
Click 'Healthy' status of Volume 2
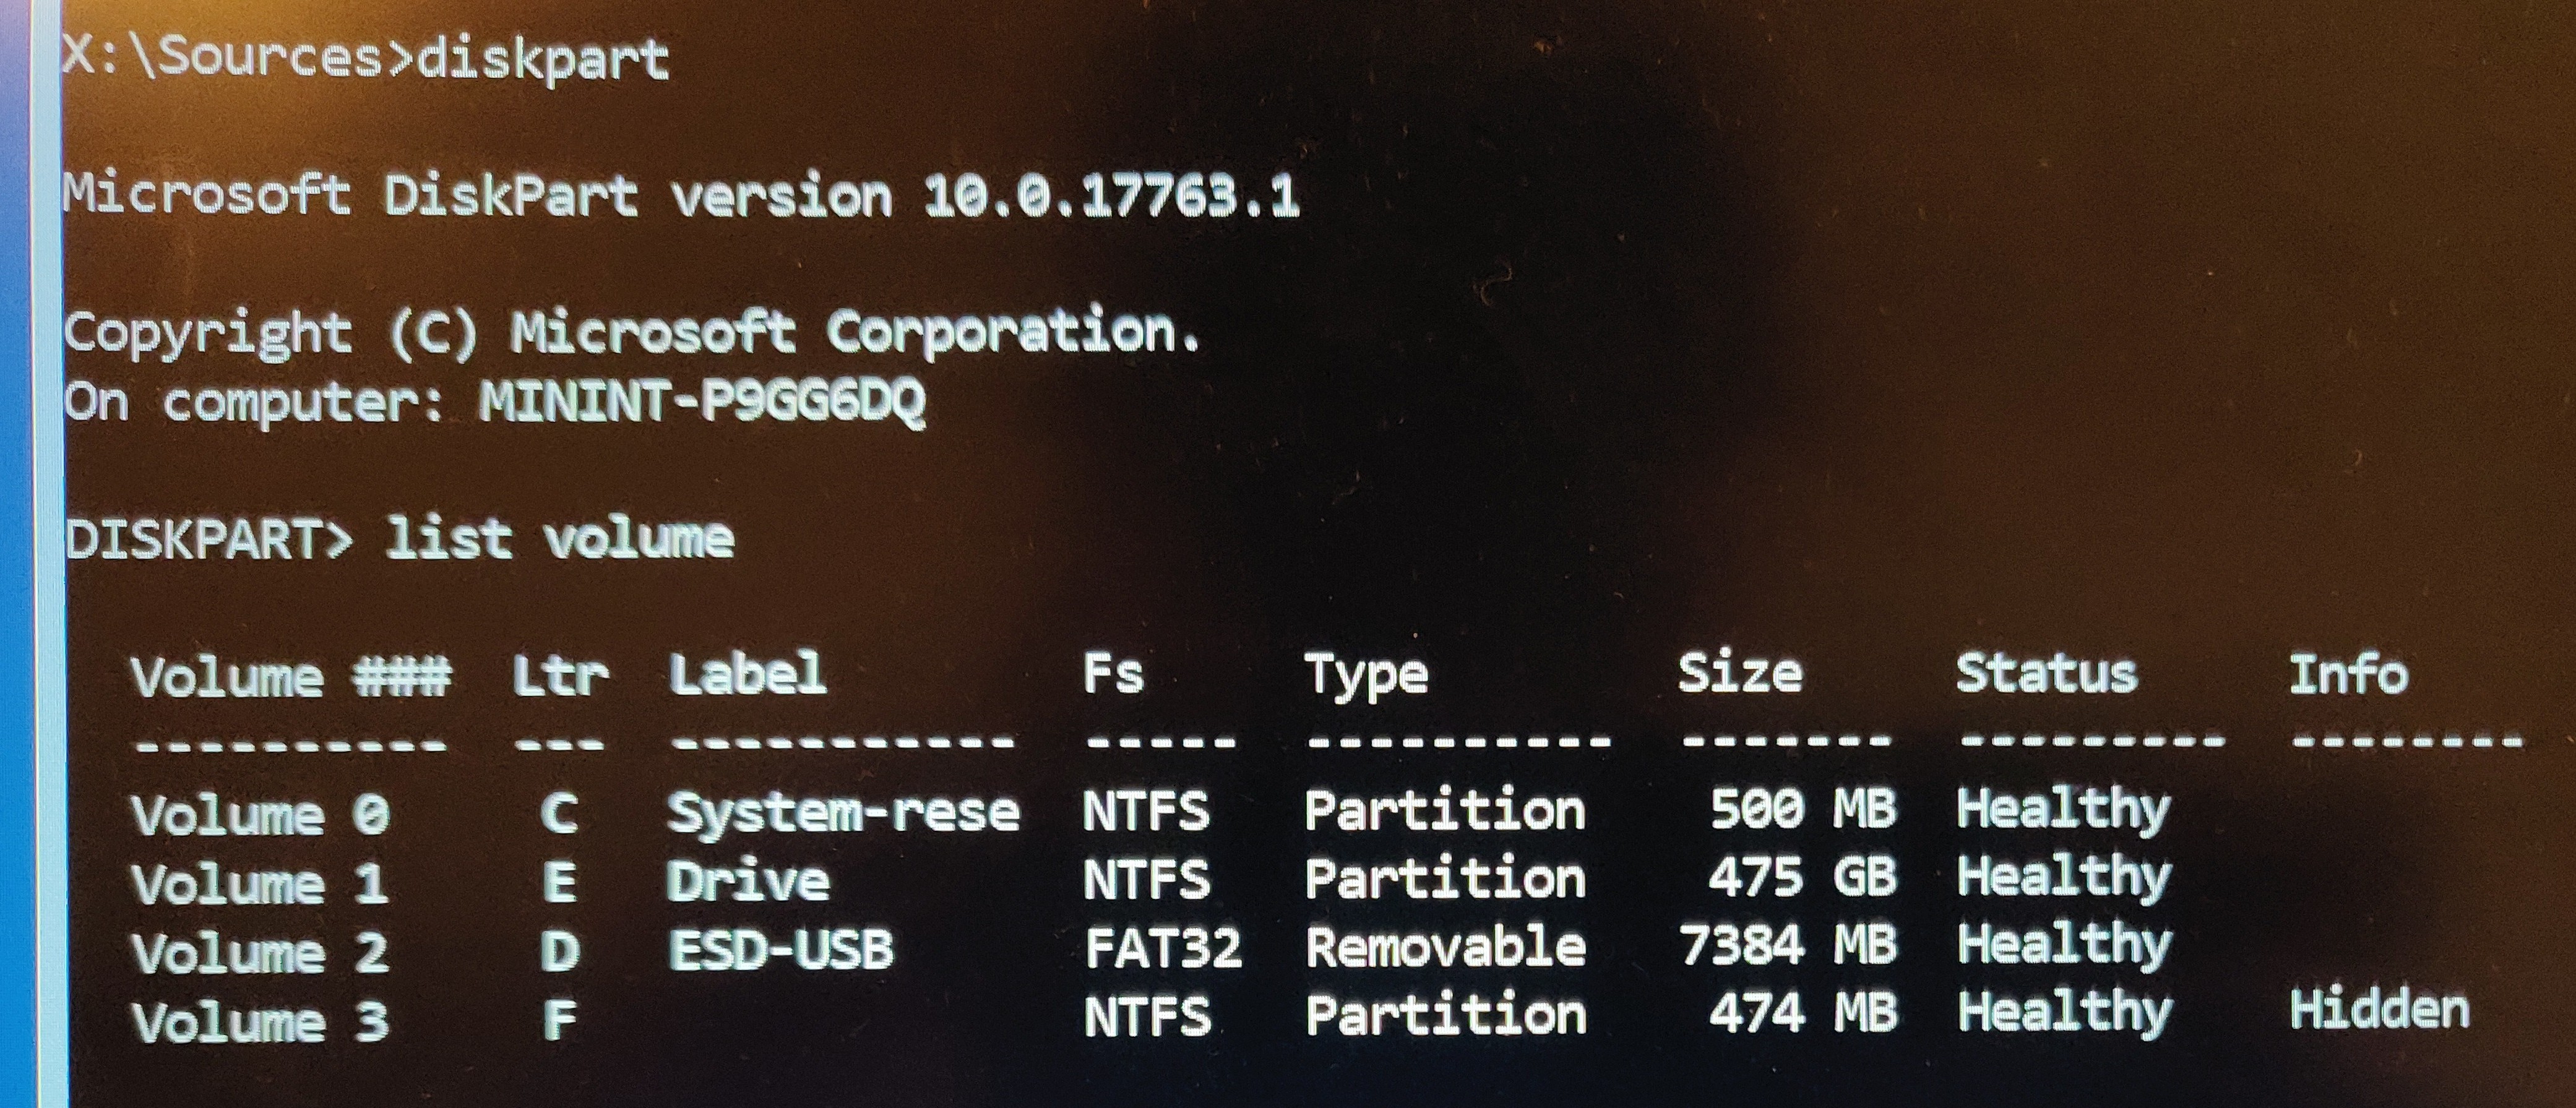click(x=2064, y=946)
